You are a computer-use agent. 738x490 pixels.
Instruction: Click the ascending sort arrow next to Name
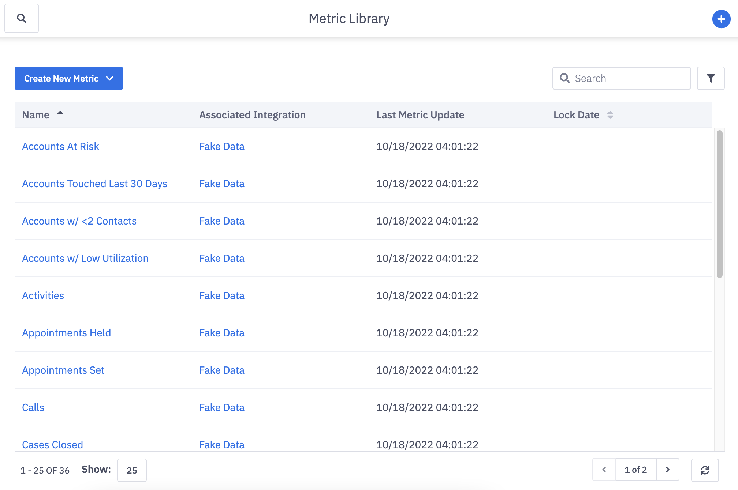tap(60, 113)
